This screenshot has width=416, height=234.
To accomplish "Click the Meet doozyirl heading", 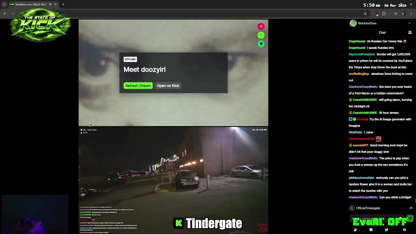I will (145, 70).
